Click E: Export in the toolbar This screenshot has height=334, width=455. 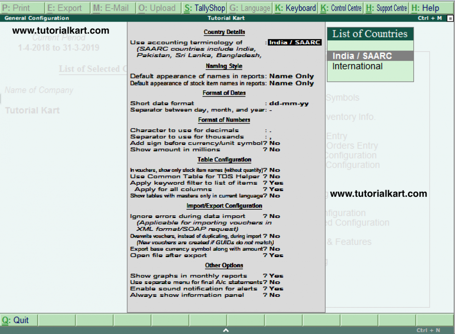tap(67, 8)
